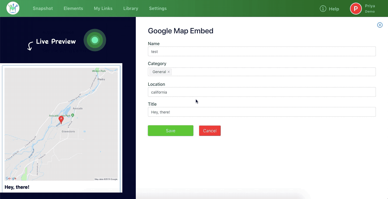
Task: Go to the Elements page
Action: click(73, 8)
